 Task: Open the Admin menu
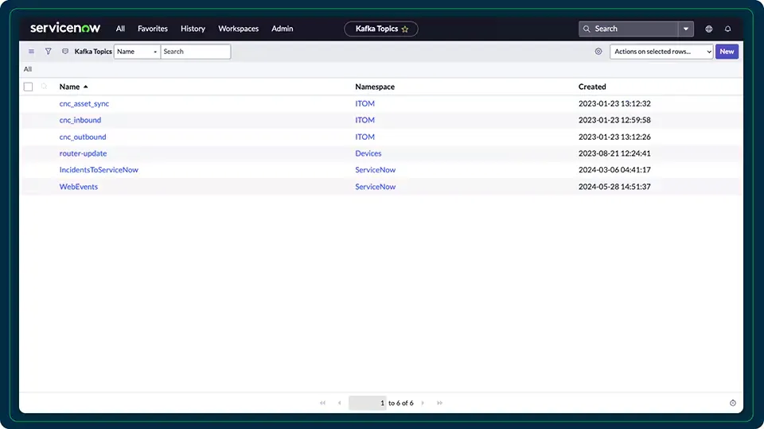coord(282,29)
